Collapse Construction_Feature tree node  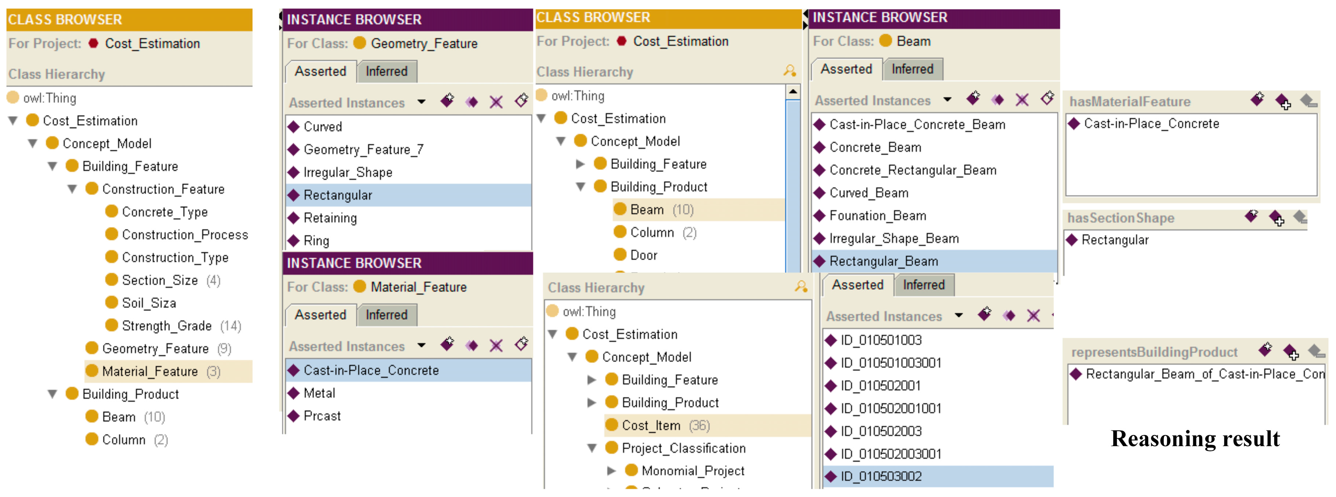tap(73, 189)
